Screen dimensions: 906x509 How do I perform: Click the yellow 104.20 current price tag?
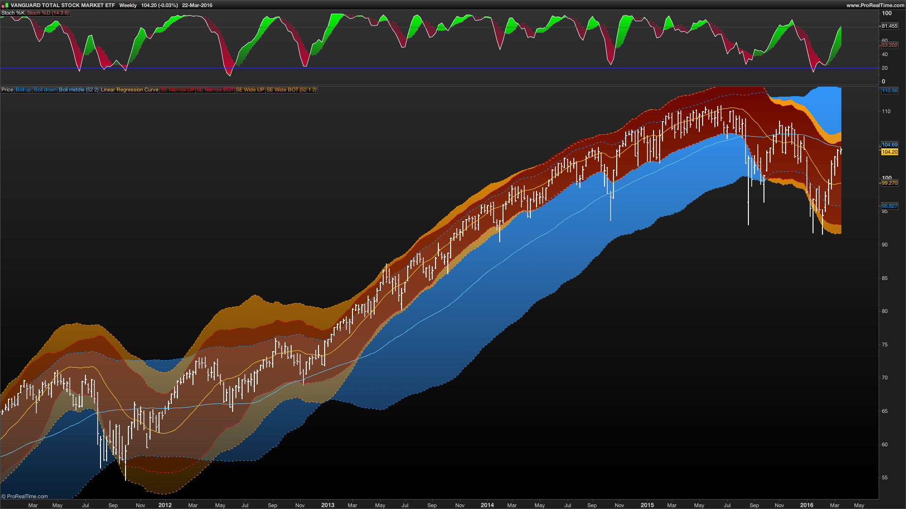[x=889, y=152]
